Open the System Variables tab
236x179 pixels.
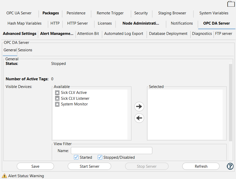tap(214, 13)
